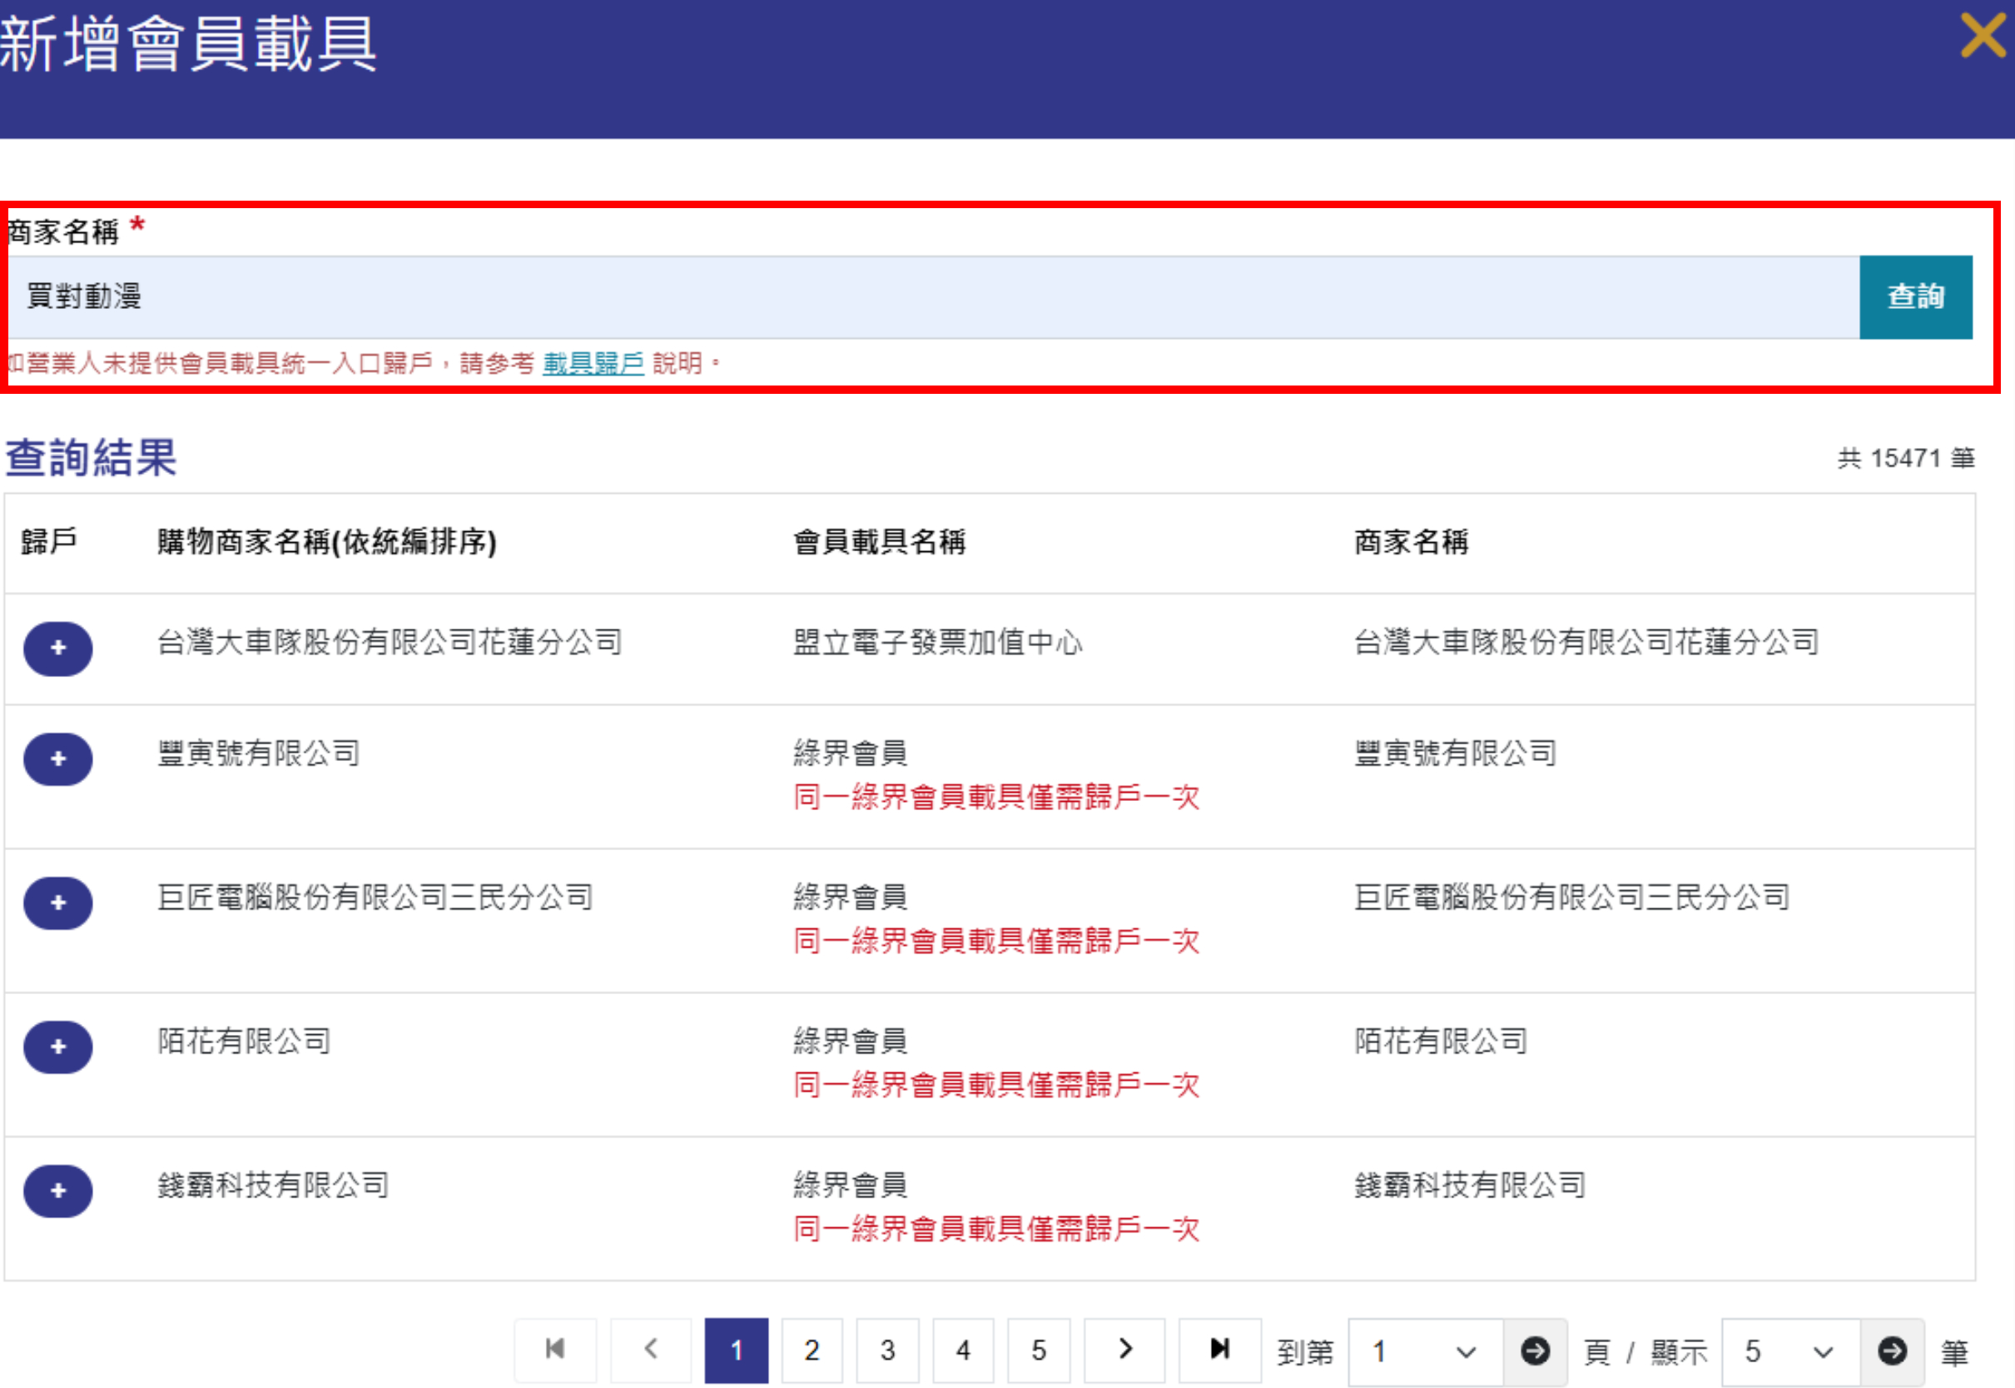Go to page 3

point(887,1350)
